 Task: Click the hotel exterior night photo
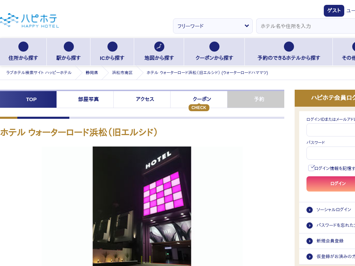[x=142, y=206]
